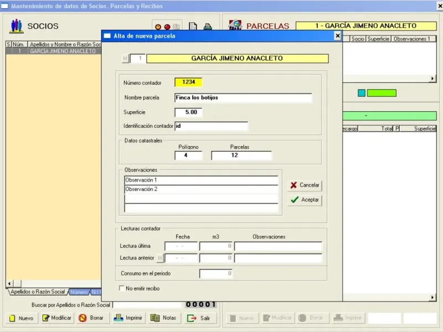Screen dimensions: 443x332
Task: Click the yellow coin icon in Socios toolbar
Action: coord(158,27)
